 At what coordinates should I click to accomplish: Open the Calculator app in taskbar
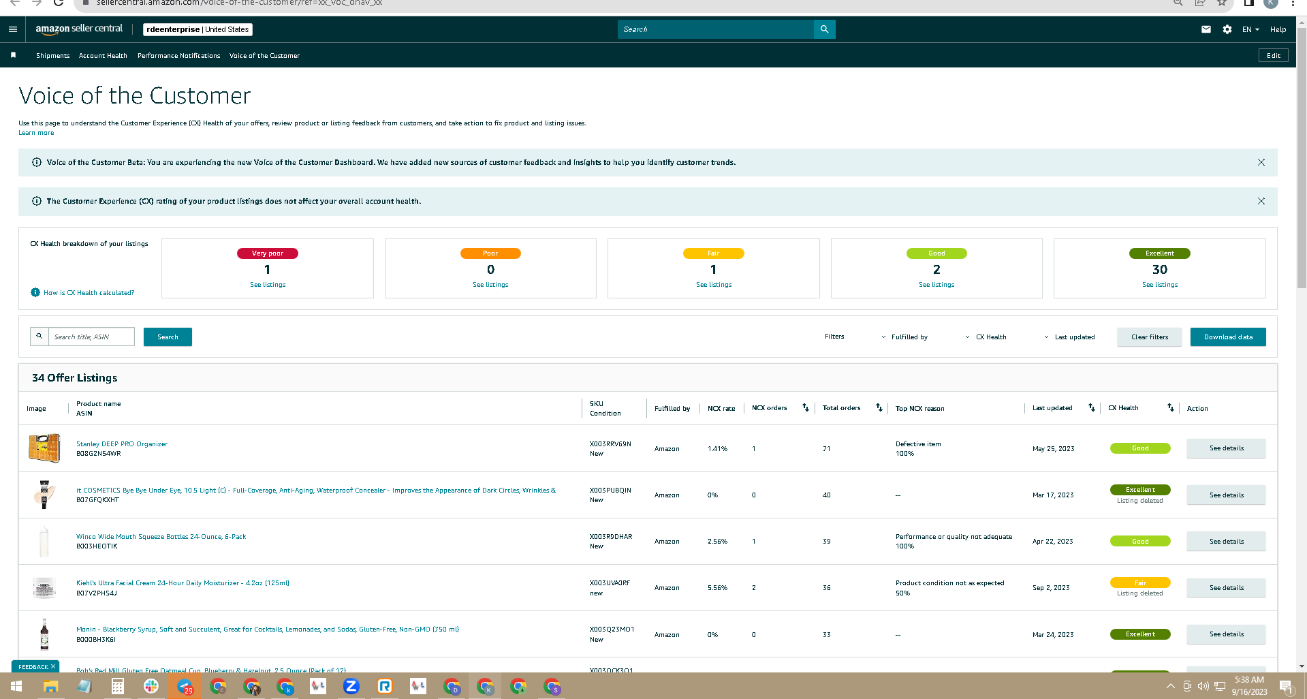[117, 686]
